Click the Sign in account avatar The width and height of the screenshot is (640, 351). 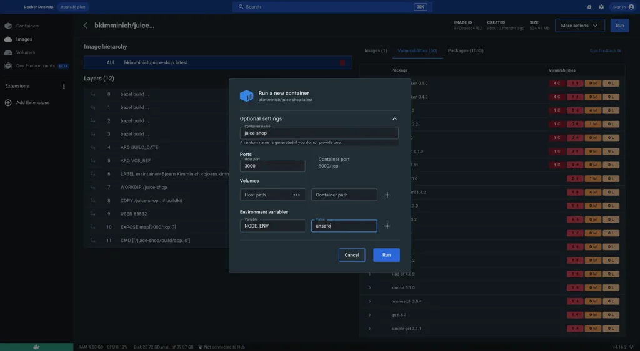tap(631, 7)
